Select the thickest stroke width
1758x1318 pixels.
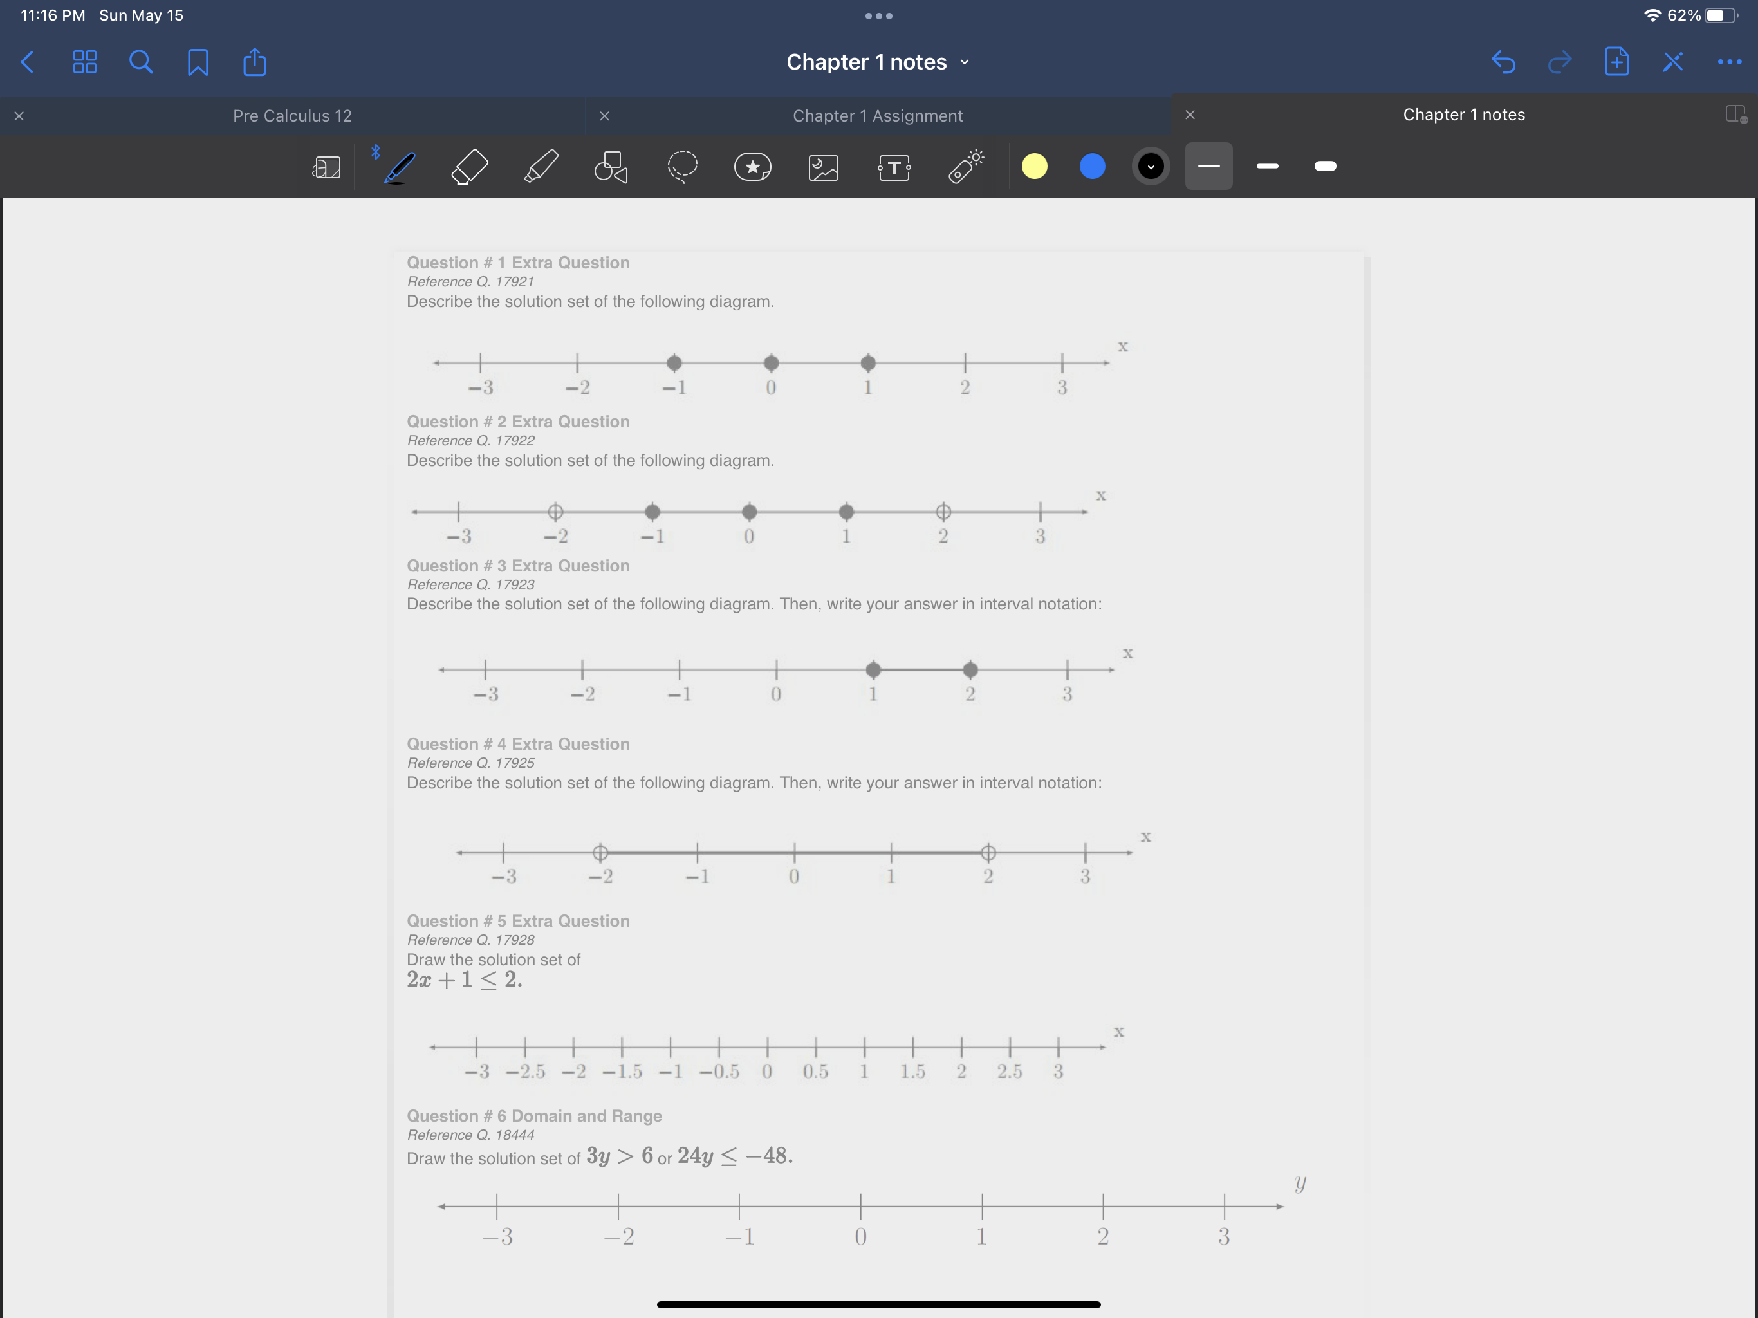click(x=1325, y=166)
